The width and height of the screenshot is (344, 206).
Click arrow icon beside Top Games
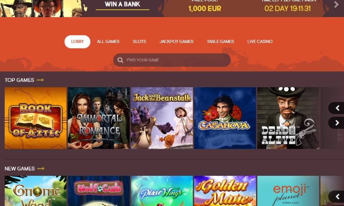pos(40,80)
